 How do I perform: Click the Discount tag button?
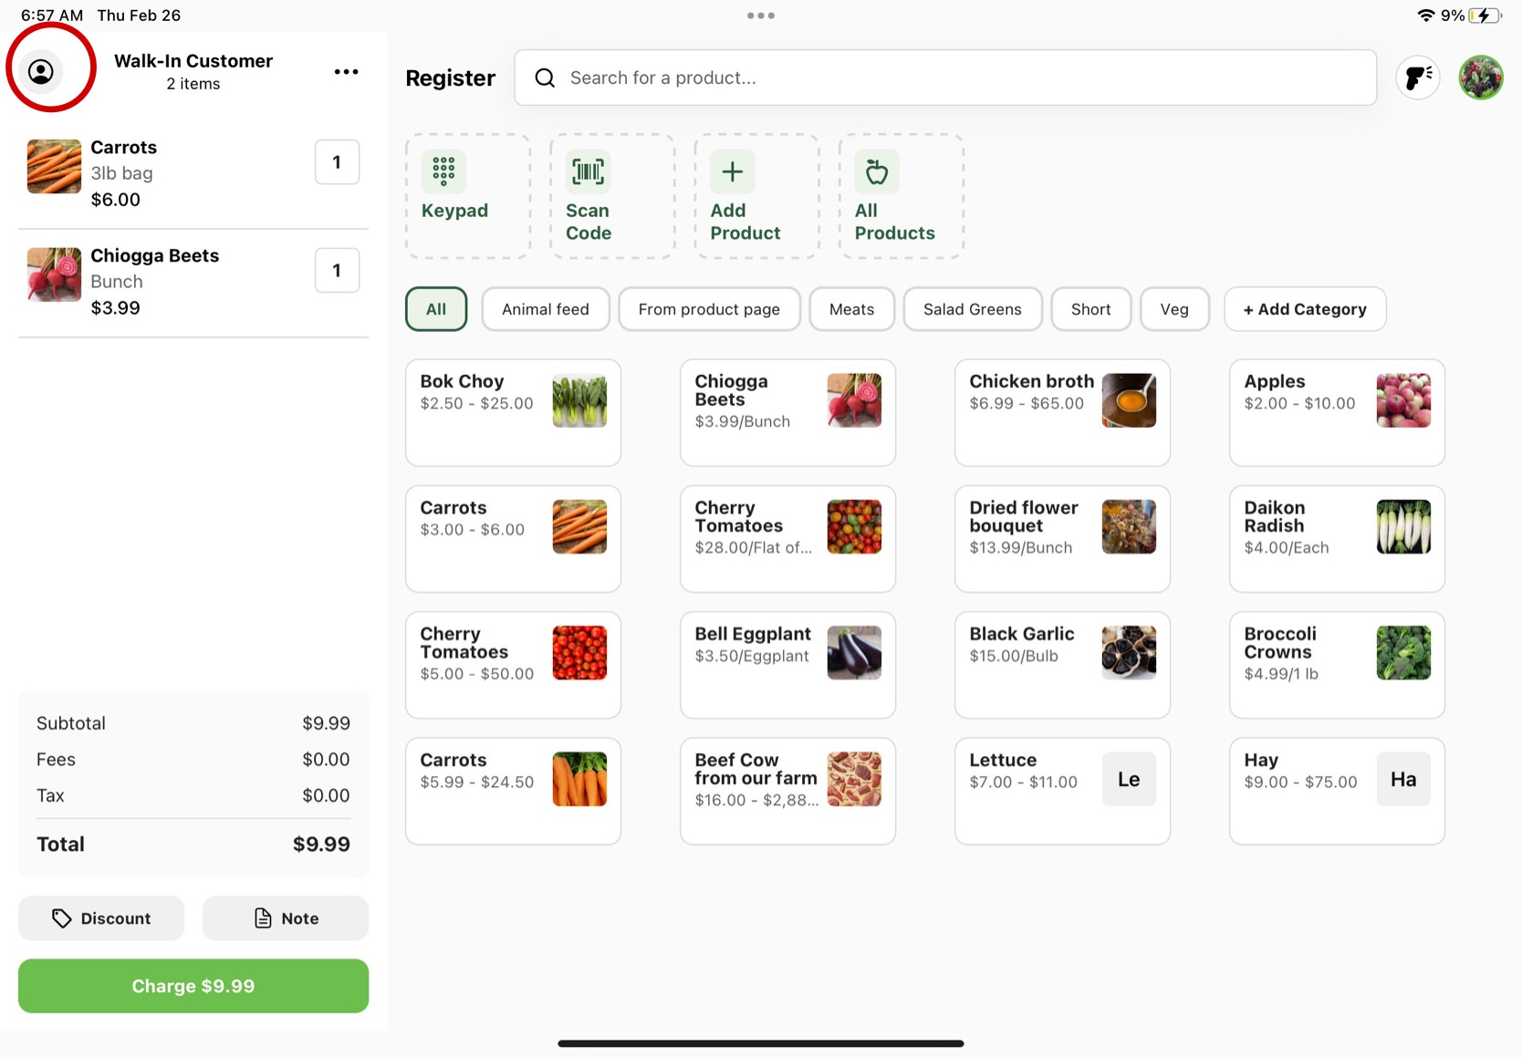tap(101, 918)
